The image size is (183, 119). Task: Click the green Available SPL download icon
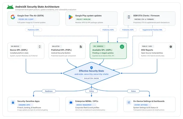pyautogui.click(x=122, y=47)
